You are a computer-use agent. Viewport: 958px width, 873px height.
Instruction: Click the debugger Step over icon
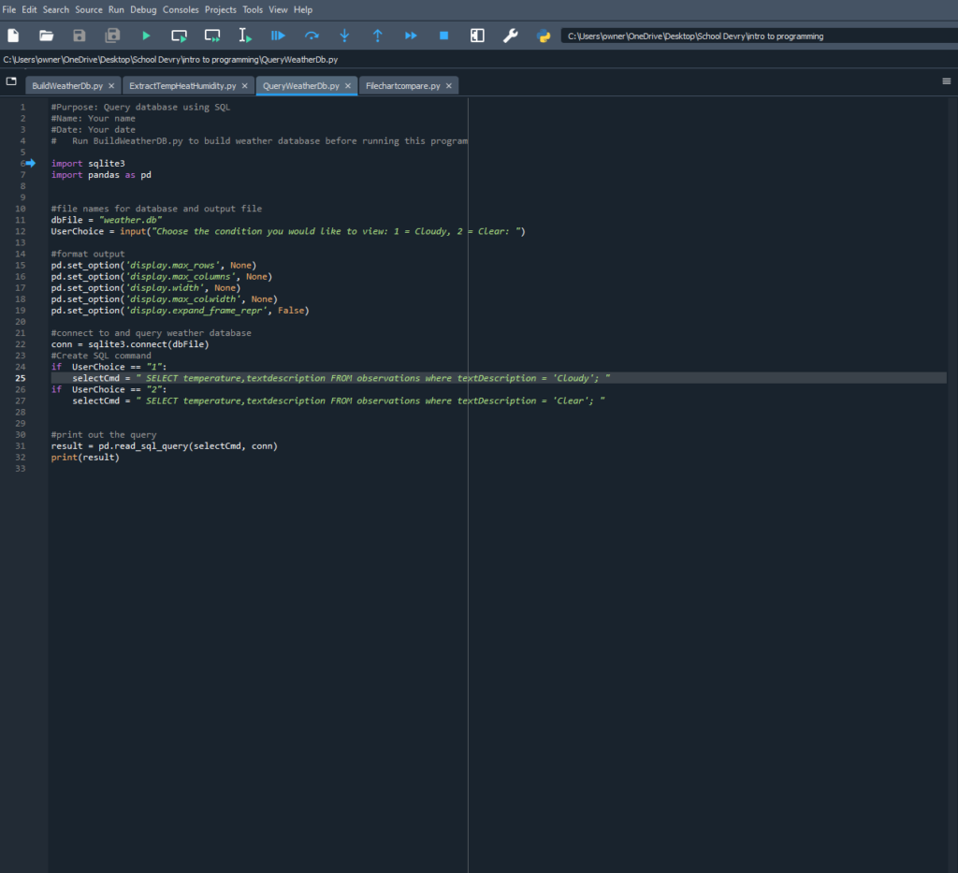[x=312, y=36]
